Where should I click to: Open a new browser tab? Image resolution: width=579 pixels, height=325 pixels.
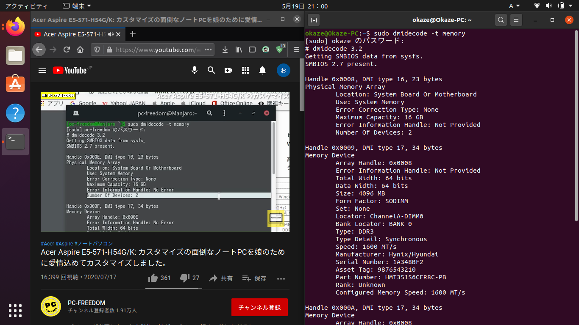pos(133,34)
